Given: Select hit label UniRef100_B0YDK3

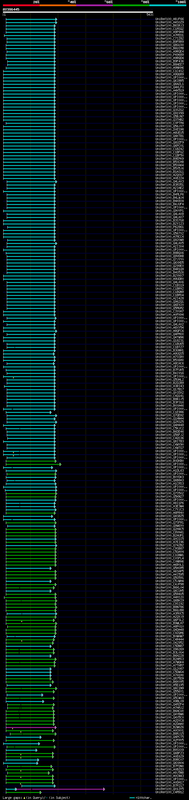Looking at the screenshot, I should [x=170, y=477].
